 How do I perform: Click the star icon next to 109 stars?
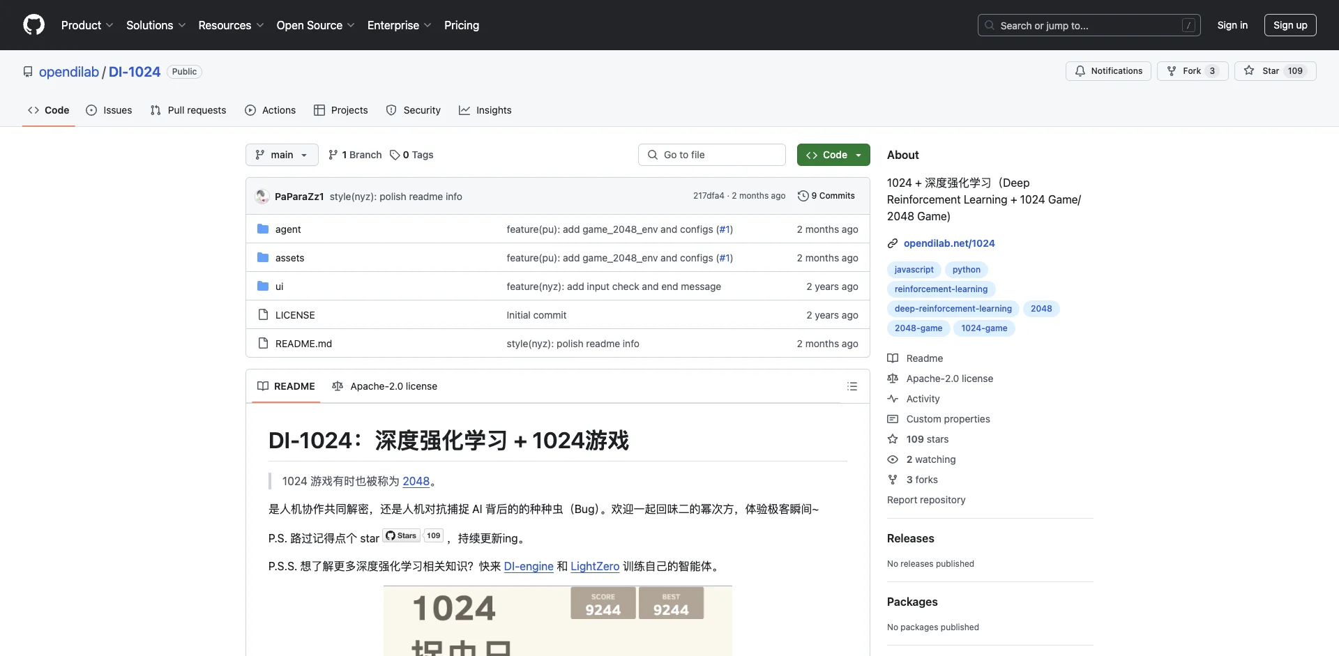pyautogui.click(x=893, y=439)
